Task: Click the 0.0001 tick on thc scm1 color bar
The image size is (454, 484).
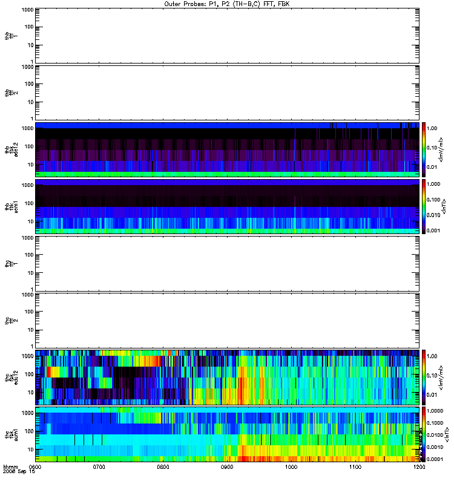Action: pos(435,459)
